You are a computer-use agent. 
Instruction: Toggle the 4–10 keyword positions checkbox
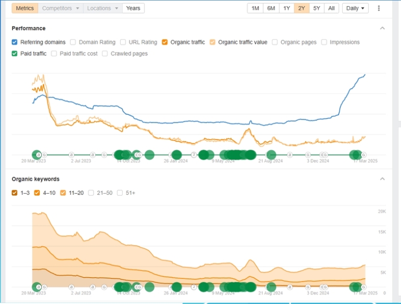tap(37, 193)
